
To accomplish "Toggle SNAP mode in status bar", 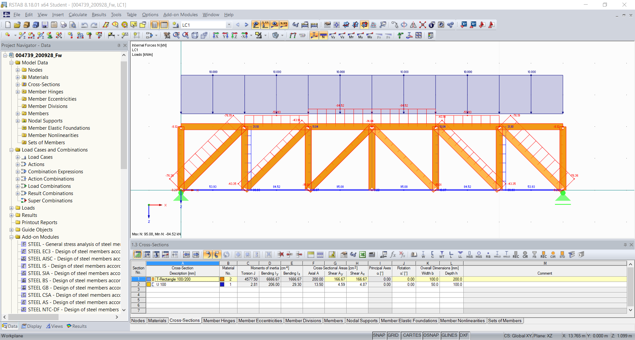I will click(379, 335).
